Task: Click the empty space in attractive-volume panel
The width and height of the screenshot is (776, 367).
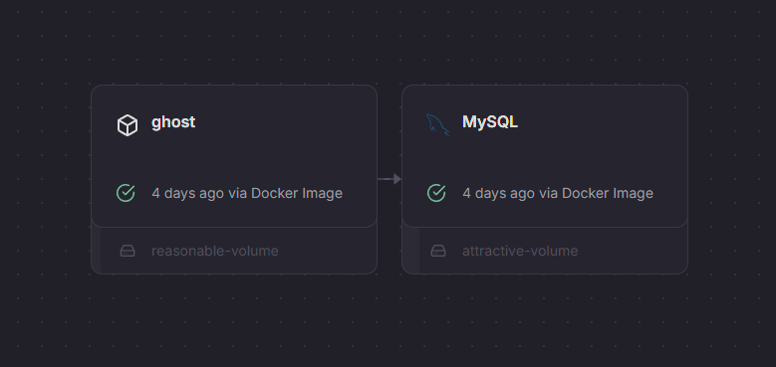Action: [x=634, y=251]
